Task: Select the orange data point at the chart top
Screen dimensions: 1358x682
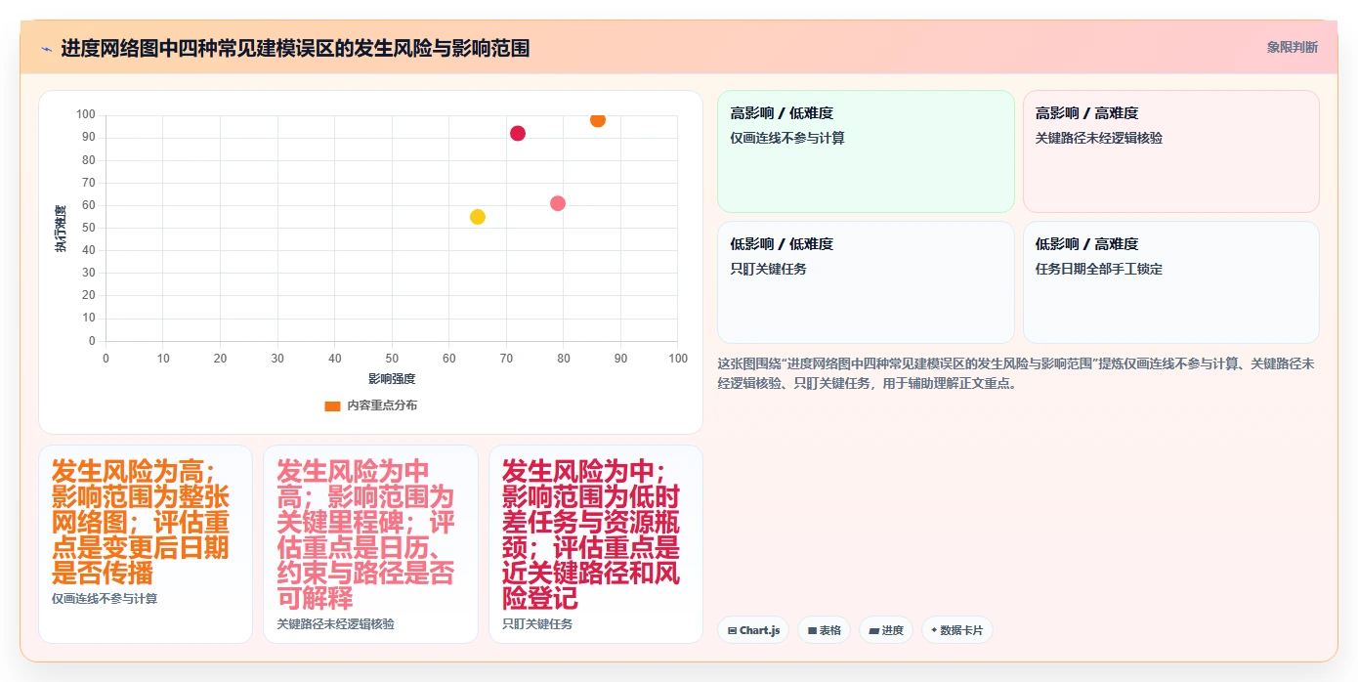Action: click(598, 119)
